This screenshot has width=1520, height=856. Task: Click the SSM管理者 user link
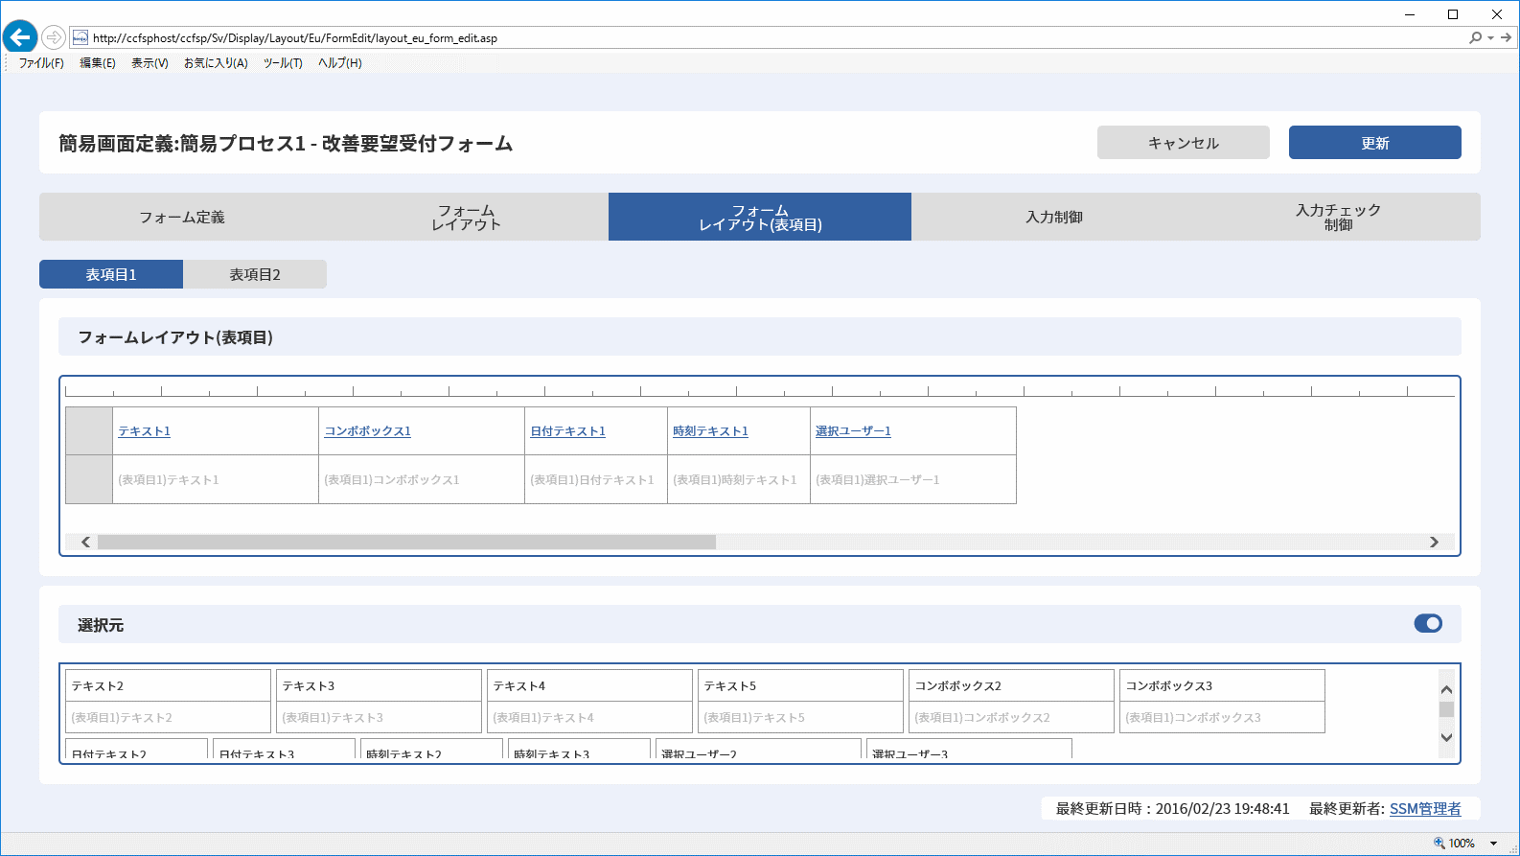pyautogui.click(x=1425, y=809)
